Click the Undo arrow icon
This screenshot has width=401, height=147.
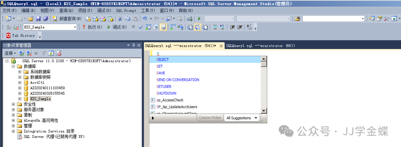[x=145, y=19]
